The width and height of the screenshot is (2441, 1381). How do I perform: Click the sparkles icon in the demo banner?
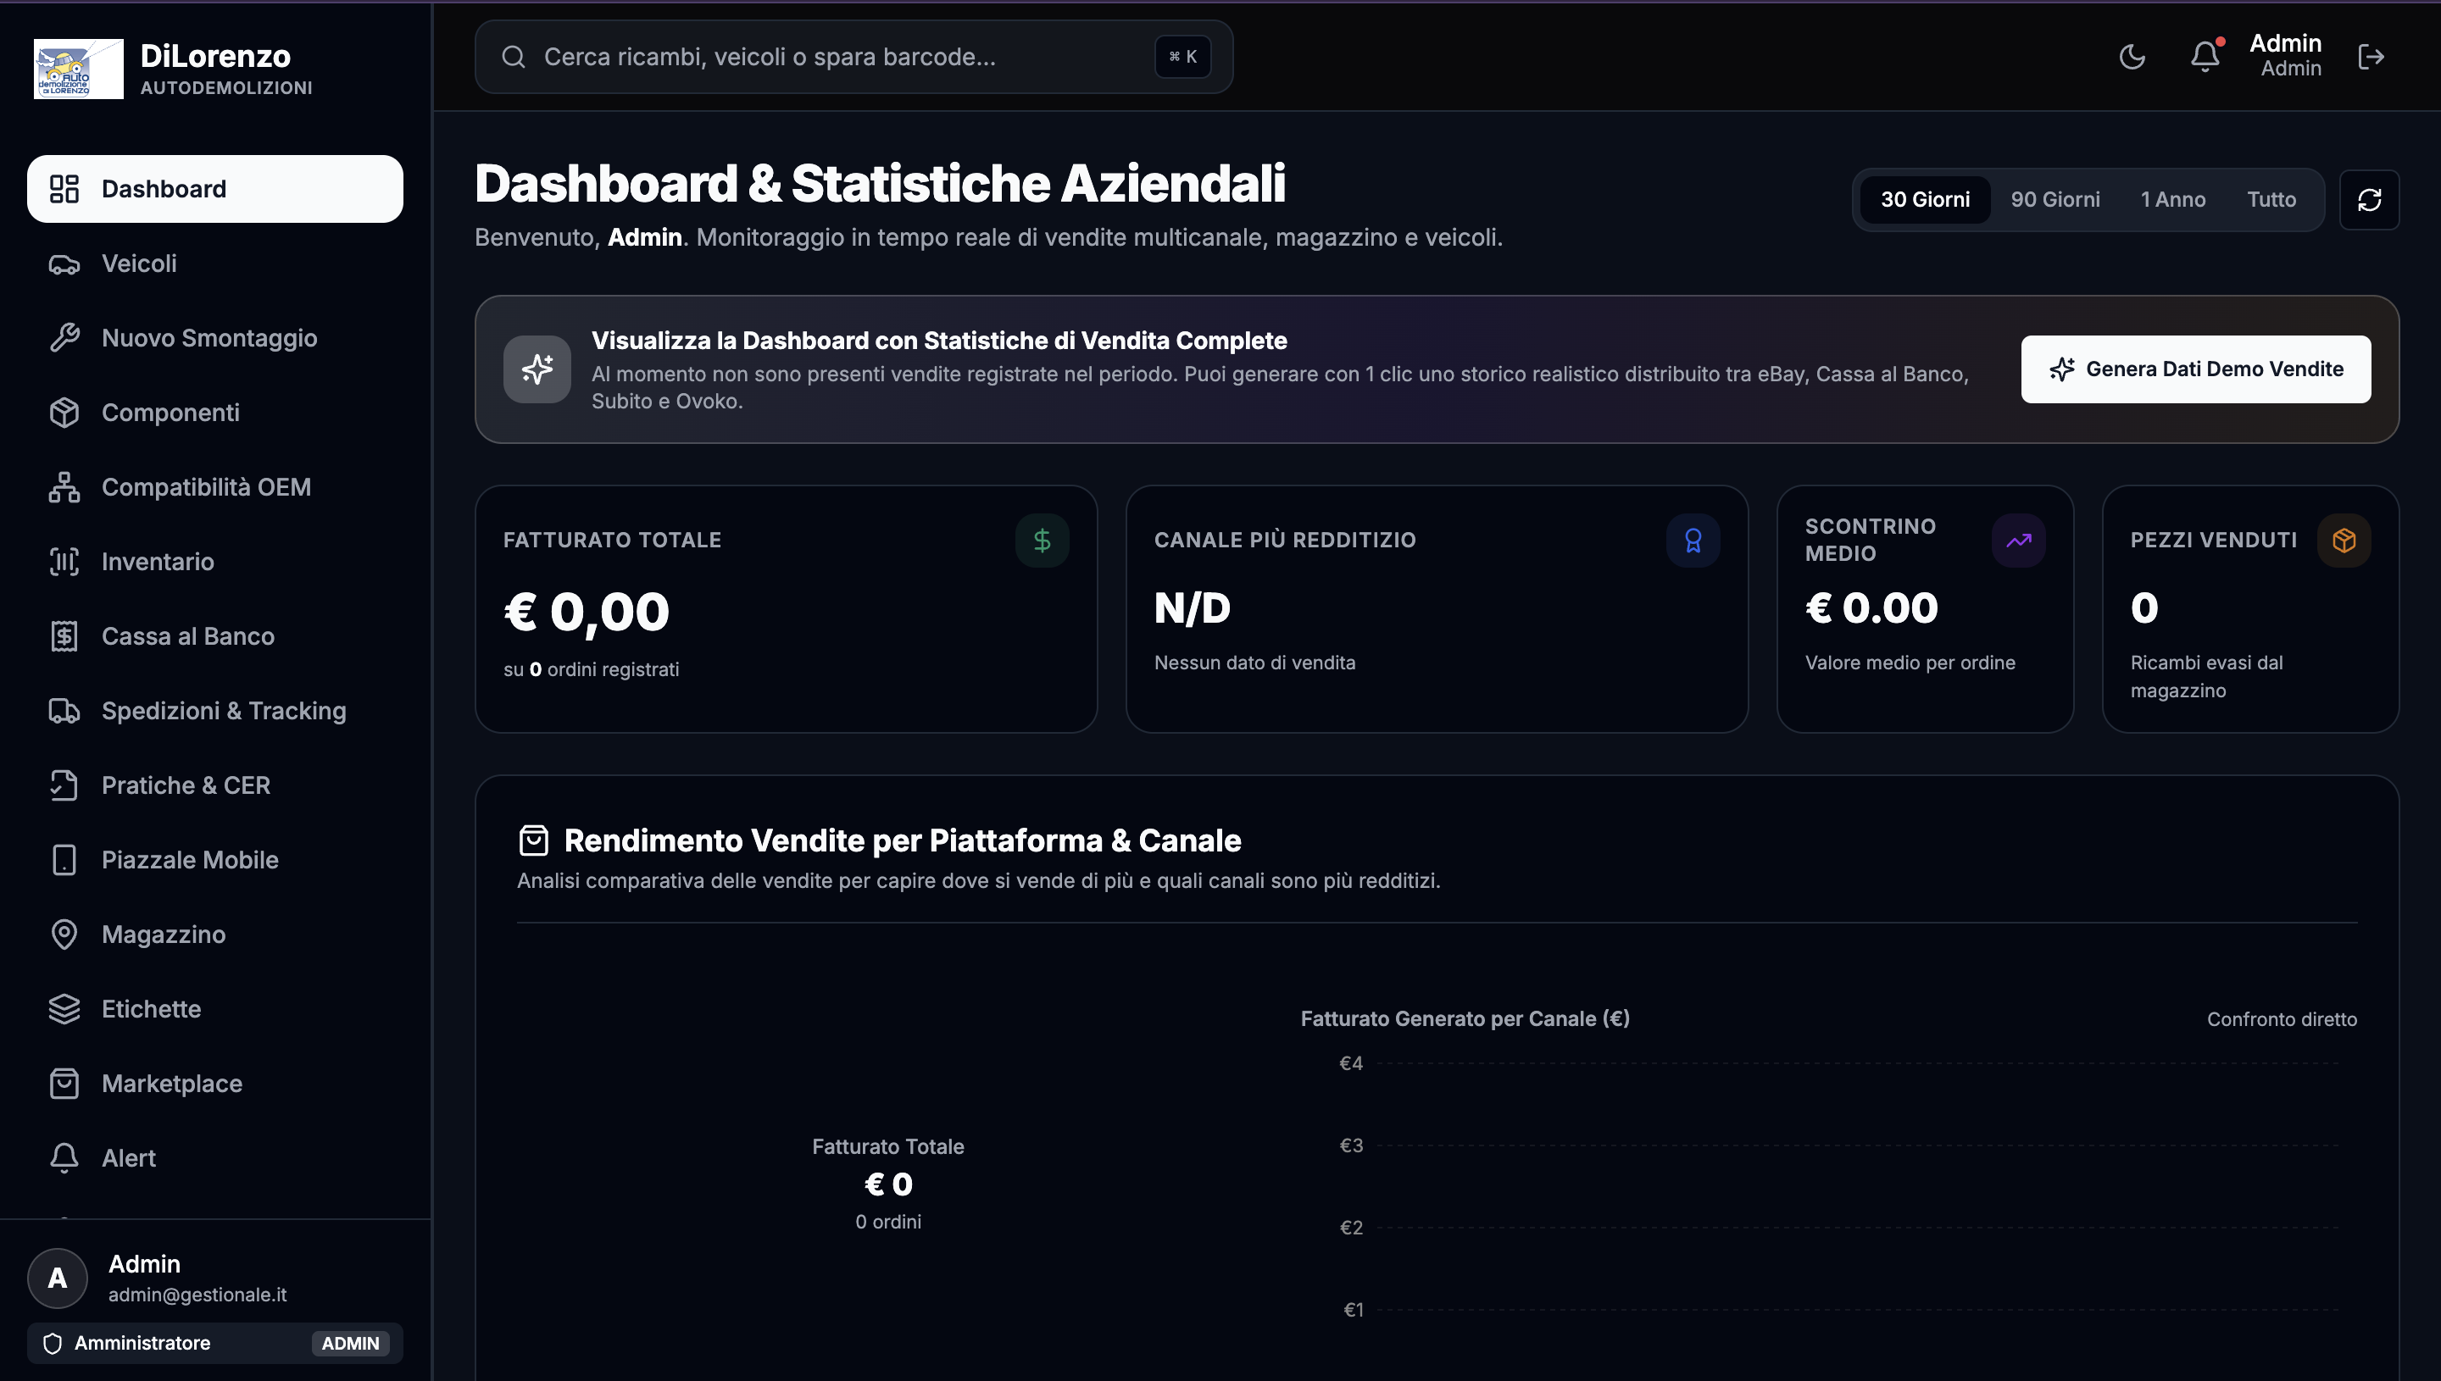[x=537, y=369]
